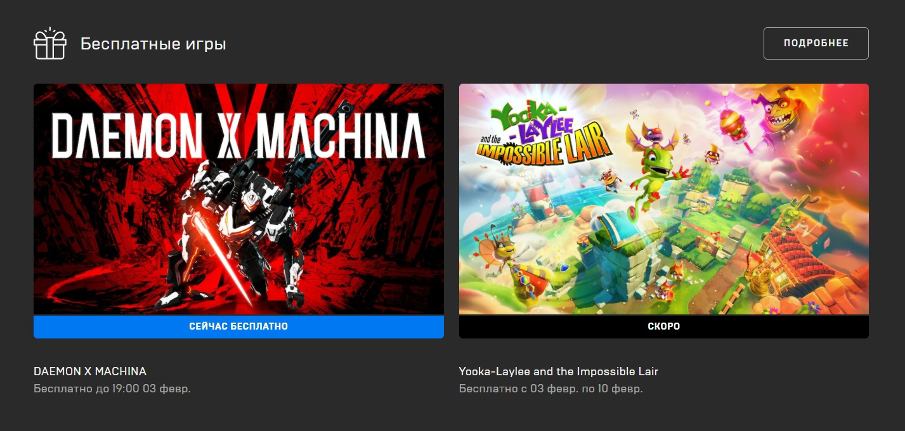Click the Бесплатно до 19:00 03 февр. text
Screen dimensions: 905x431
point(112,389)
